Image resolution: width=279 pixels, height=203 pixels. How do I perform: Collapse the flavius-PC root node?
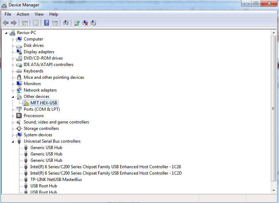pos(6,33)
